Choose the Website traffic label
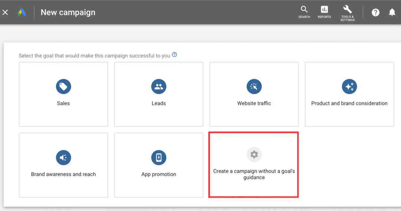Viewport: 401px width, 211px height. pyautogui.click(x=254, y=103)
